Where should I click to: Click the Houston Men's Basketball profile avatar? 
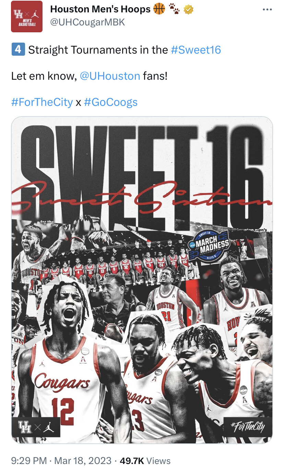point(27,16)
